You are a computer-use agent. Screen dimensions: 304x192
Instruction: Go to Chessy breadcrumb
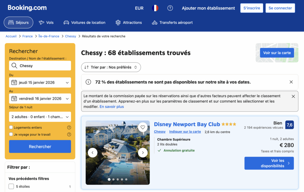pos(70,36)
